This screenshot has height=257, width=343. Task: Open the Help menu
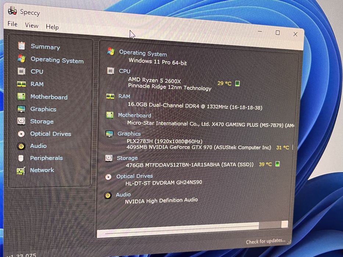(52, 27)
